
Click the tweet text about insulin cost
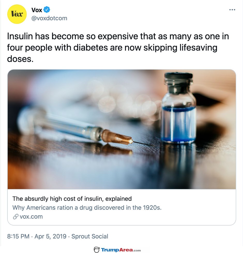(118, 47)
